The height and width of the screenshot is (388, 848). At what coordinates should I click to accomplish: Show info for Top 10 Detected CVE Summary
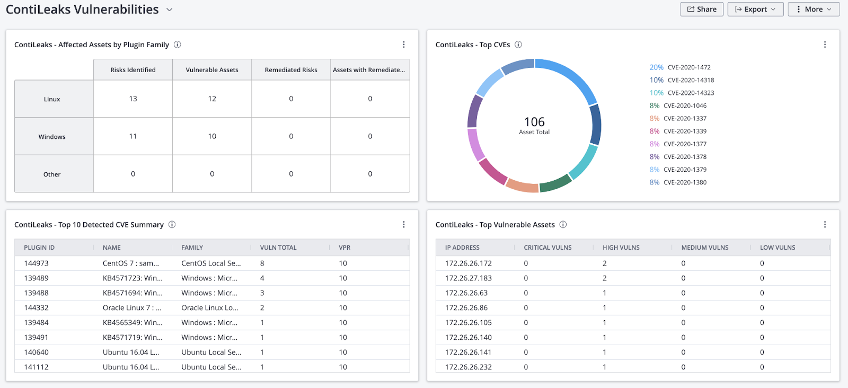[172, 225]
